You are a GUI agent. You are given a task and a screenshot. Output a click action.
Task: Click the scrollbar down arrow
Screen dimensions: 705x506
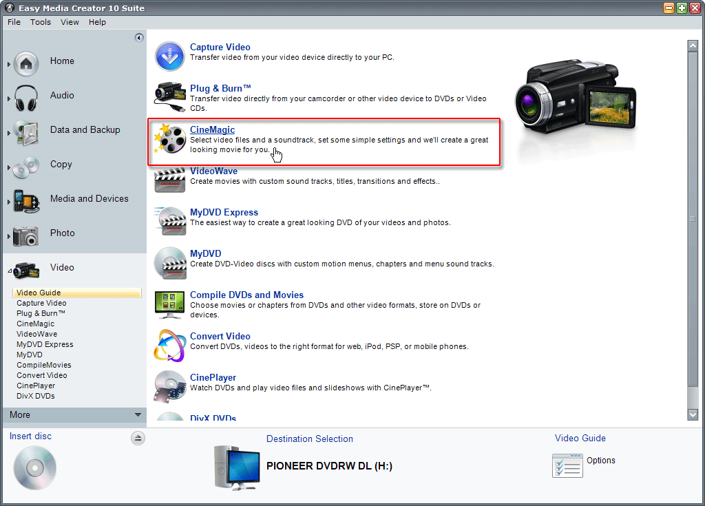click(693, 414)
